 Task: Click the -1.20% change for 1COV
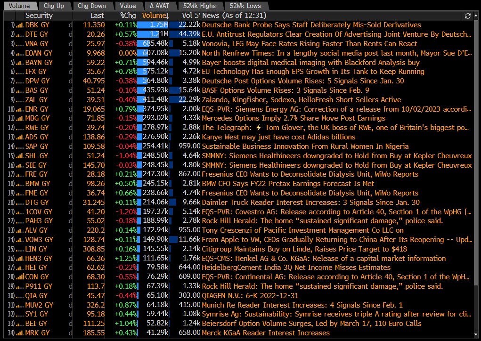point(126,212)
